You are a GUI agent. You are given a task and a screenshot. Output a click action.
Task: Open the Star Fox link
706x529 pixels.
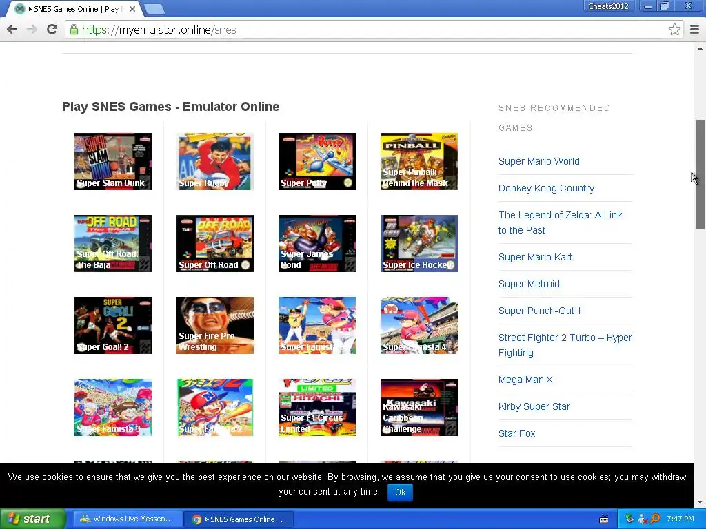pyautogui.click(x=517, y=433)
